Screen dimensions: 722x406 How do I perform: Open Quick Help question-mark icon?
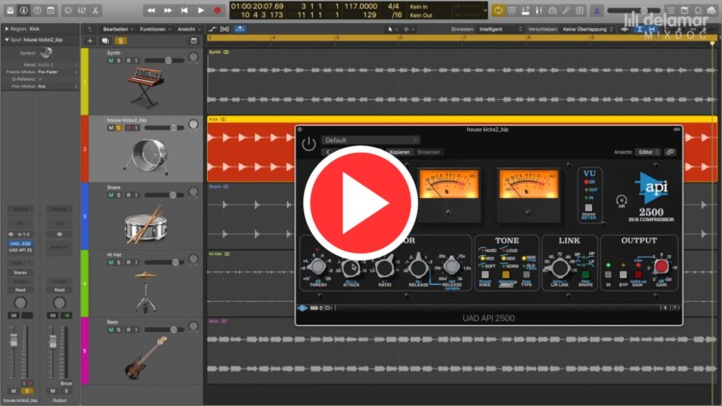(x=38, y=11)
